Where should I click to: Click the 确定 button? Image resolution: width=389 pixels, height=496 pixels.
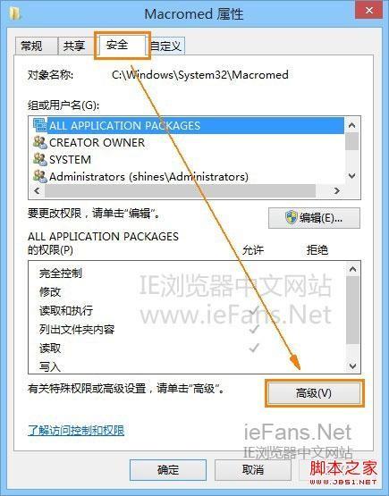[168, 470]
